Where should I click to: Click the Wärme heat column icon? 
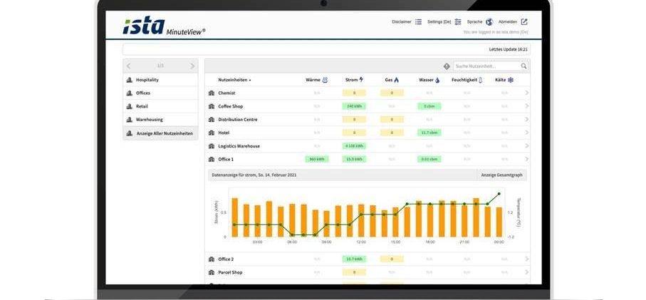pos(325,80)
